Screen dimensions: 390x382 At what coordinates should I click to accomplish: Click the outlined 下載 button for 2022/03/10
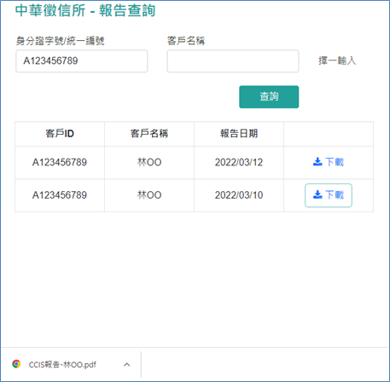(329, 195)
